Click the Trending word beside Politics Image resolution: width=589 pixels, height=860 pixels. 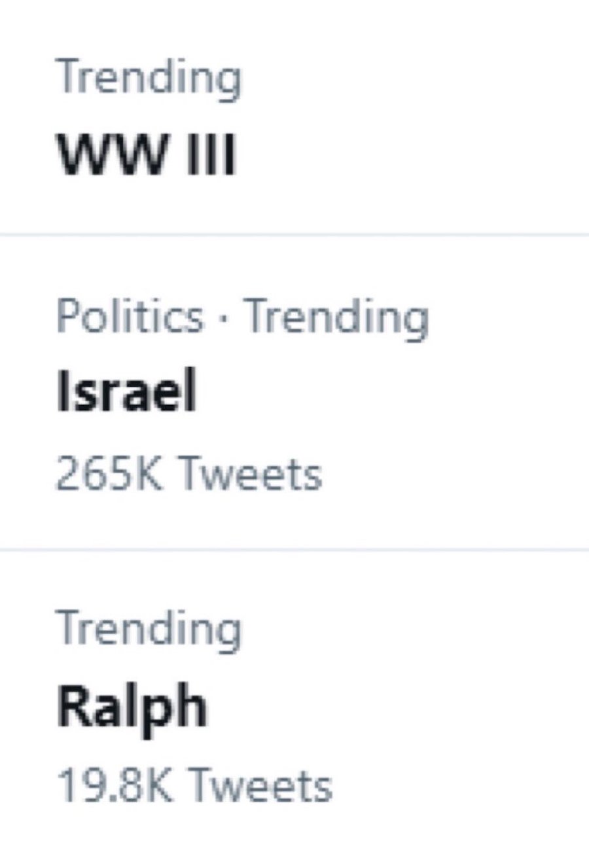pyautogui.click(x=338, y=317)
